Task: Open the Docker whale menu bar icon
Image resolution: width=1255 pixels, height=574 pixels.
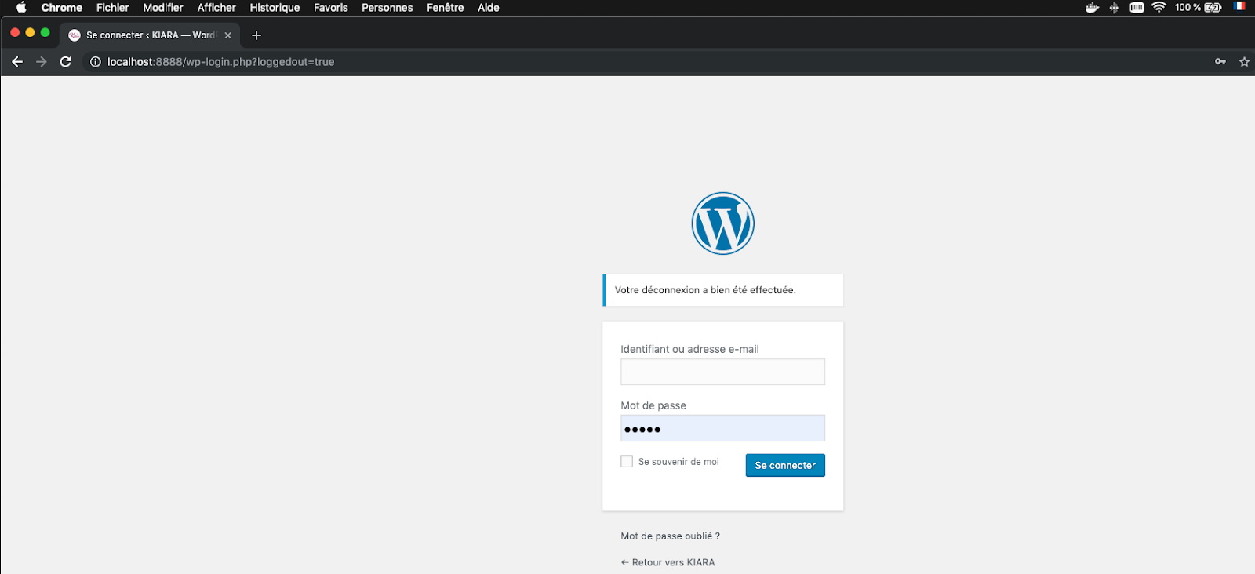Action: click(x=1092, y=8)
